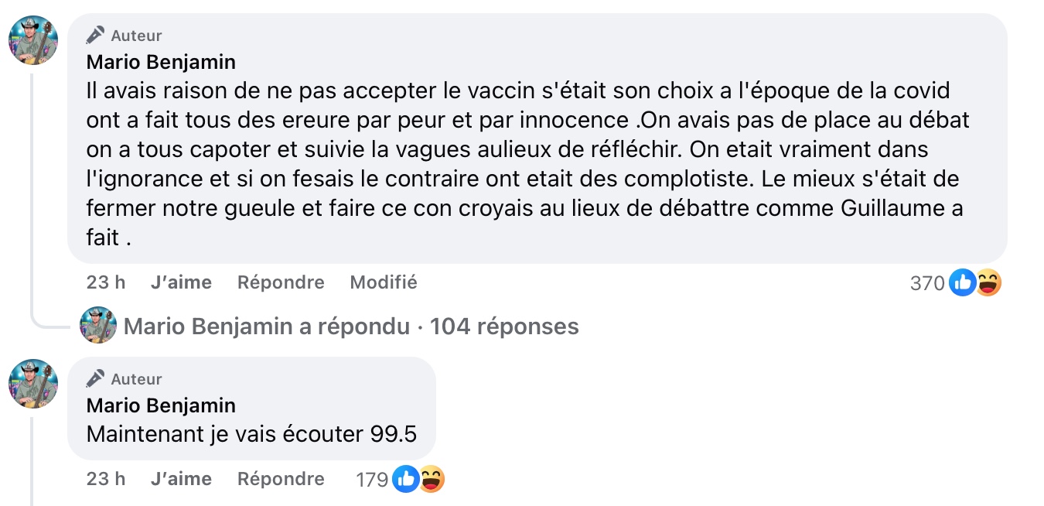Click the blue like icon beside 179
This screenshot has width=1044, height=506.
tap(406, 480)
